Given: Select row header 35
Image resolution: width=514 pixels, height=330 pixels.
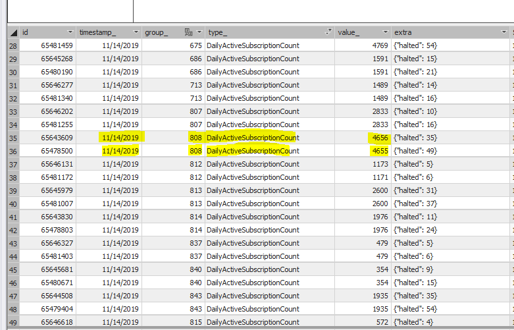Looking at the screenshot, I should (x=13, y=138).
